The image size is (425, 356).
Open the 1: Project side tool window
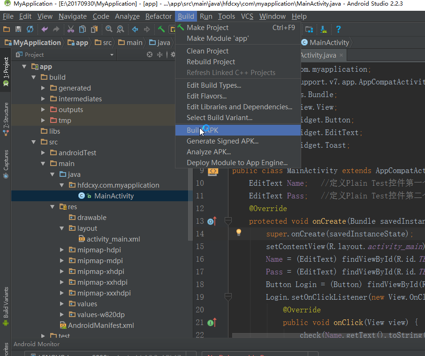[6, 72]
